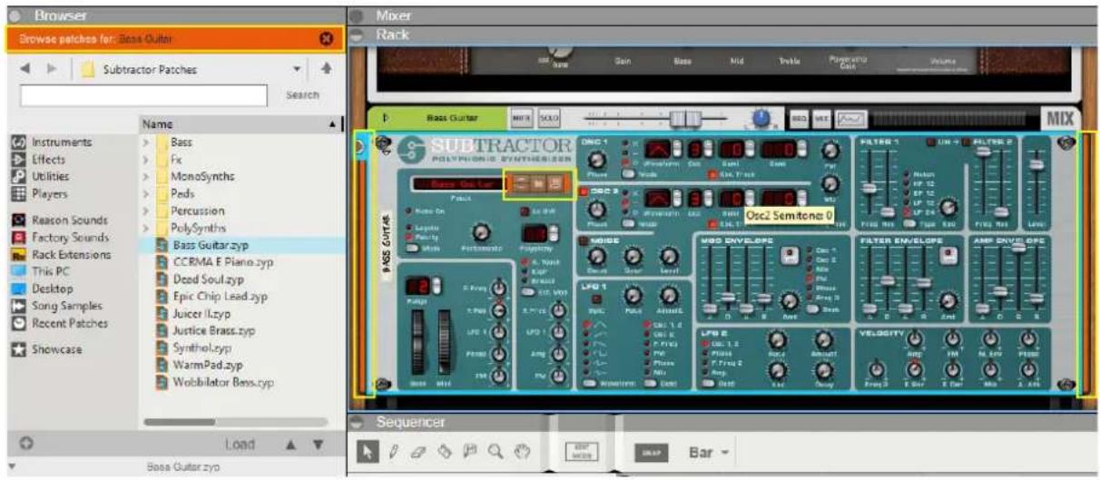The height and width of the screenshot is (480, 1100).
Task: Open Reason Sounds location
Action: pyautogui.click(x=59, y=220)
